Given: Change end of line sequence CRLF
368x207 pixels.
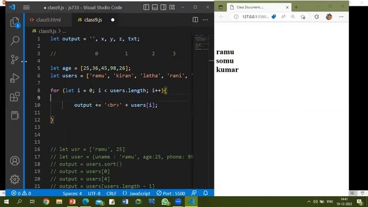Looking at the screenshot, I should click(111, 193).
